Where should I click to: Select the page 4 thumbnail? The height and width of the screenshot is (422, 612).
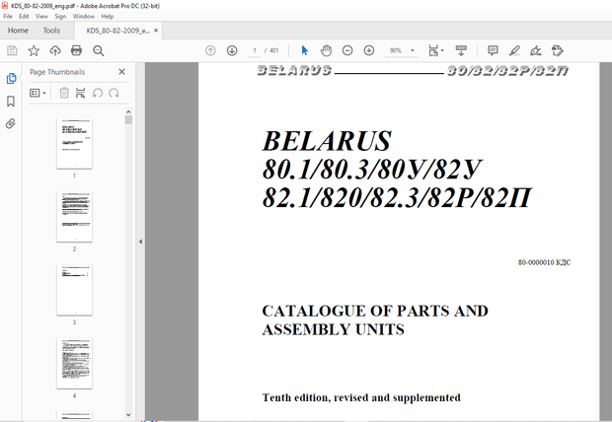tap(74, 364)
